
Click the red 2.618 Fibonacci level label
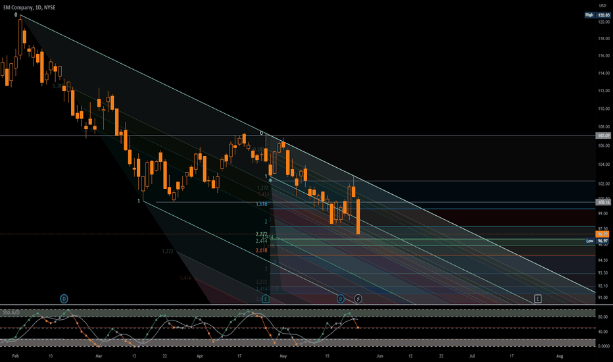coord(262,251)
